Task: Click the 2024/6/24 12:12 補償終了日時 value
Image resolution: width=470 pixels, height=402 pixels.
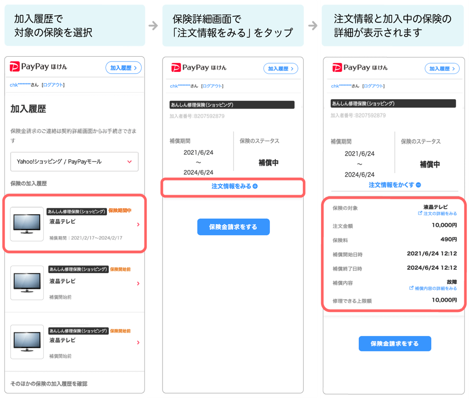Action: pyautogui.click(x=432, y=268)
